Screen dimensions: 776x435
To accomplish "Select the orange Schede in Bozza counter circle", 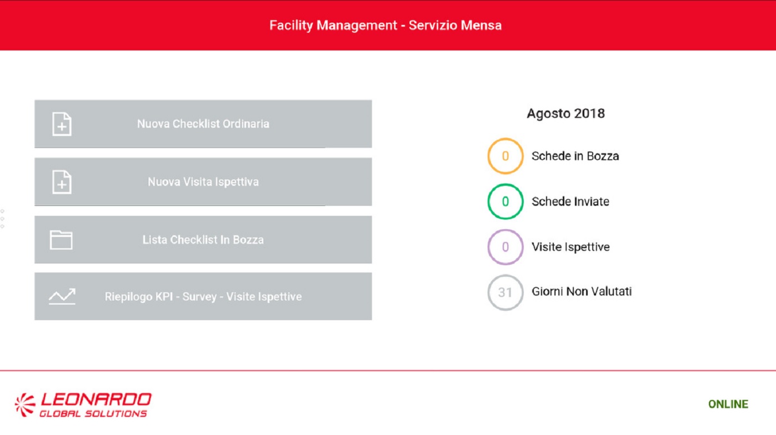I will point(505,156).
